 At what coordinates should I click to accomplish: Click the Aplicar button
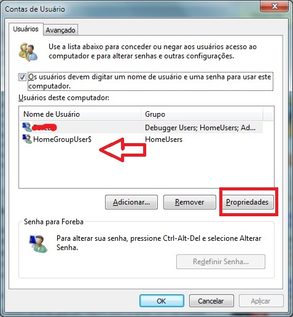point(261,300)
